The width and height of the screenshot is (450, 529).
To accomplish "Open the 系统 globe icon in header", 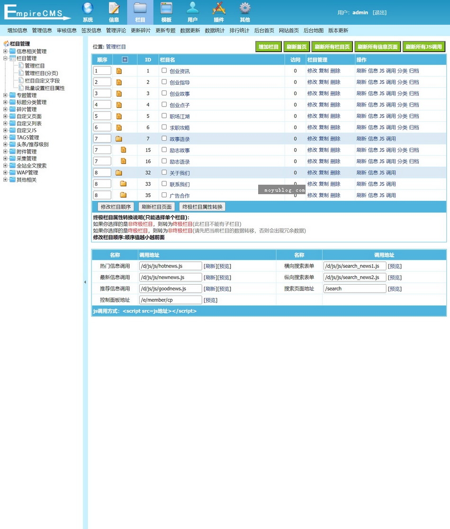I will [88, 8].
